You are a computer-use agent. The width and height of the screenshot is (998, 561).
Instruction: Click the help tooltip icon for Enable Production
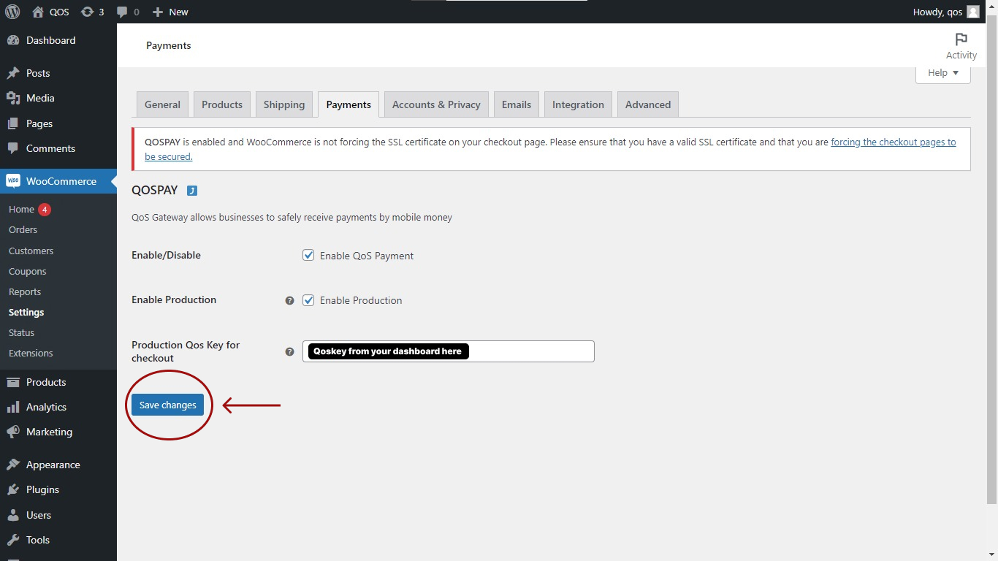[289, 300]
